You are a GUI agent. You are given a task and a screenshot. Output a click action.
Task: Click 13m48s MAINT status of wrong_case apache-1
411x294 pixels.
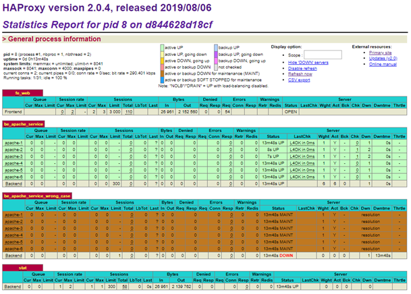(278, 214)
